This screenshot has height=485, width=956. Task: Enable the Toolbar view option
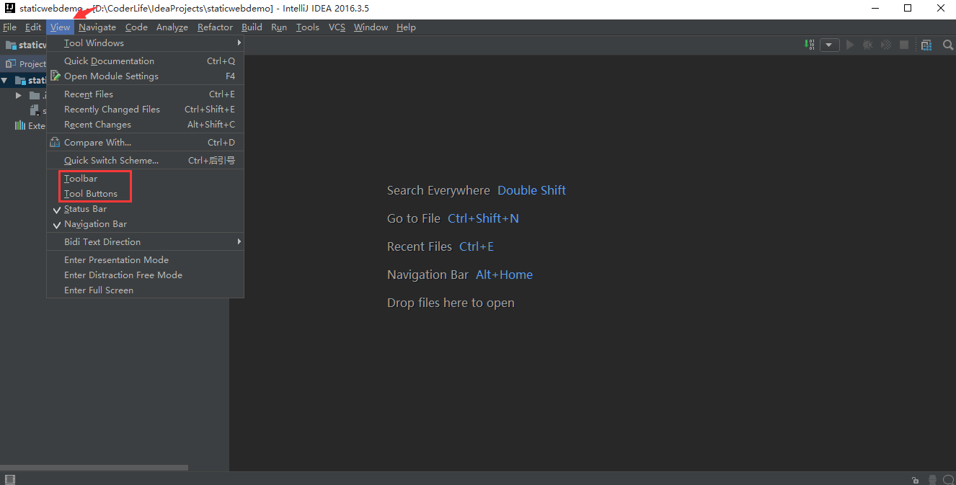click(x=81, y=179)
